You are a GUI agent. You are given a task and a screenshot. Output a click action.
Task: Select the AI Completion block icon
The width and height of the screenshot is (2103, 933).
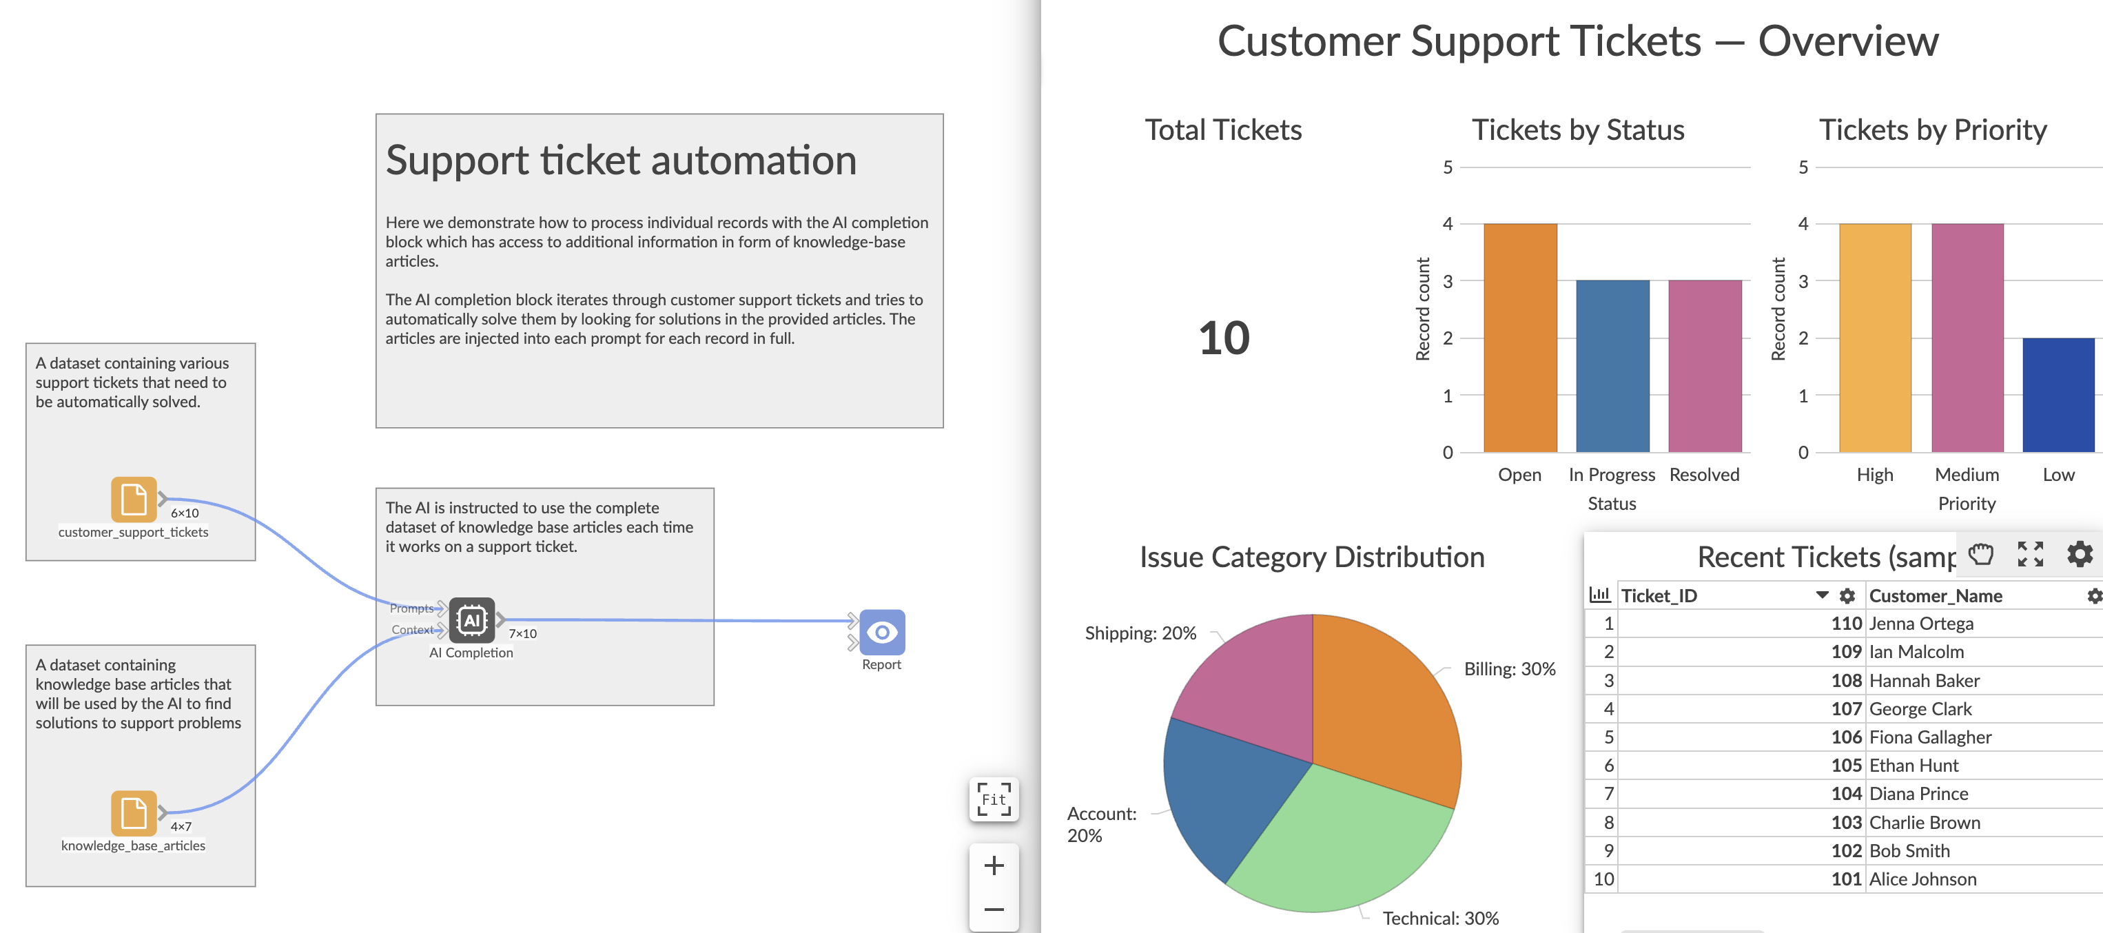[472, 619]
